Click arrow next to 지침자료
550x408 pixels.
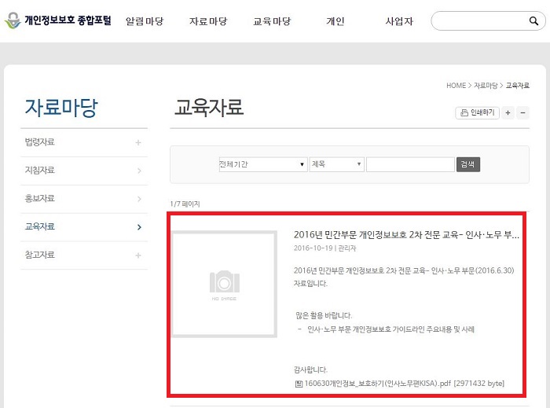coord(138,171)
